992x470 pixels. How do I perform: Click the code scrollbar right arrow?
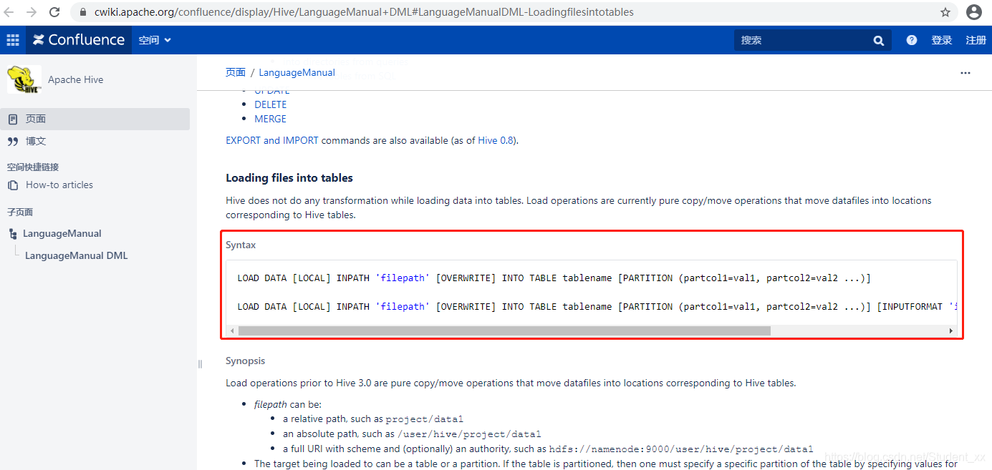point(951,331)
